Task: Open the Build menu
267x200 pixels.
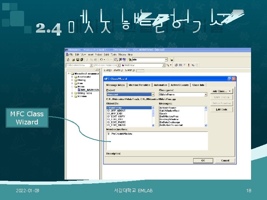Action: pos(106,54)
